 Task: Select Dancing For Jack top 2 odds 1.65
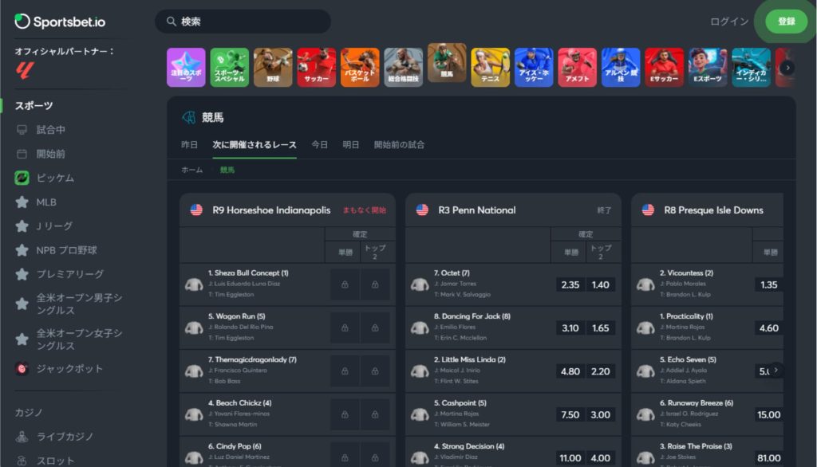600,328
